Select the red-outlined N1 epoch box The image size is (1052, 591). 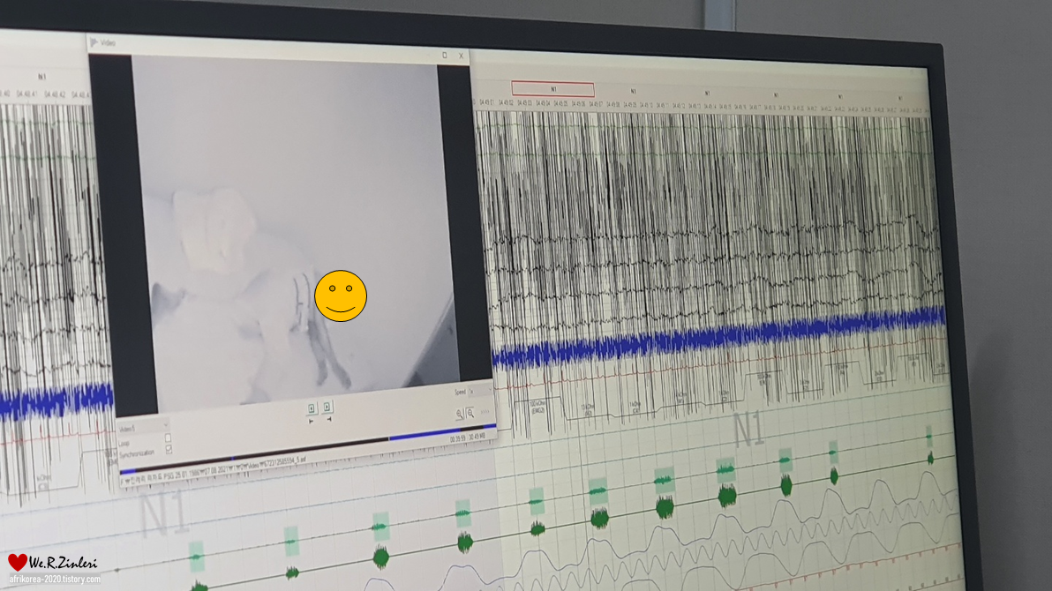tap(552, 88)
